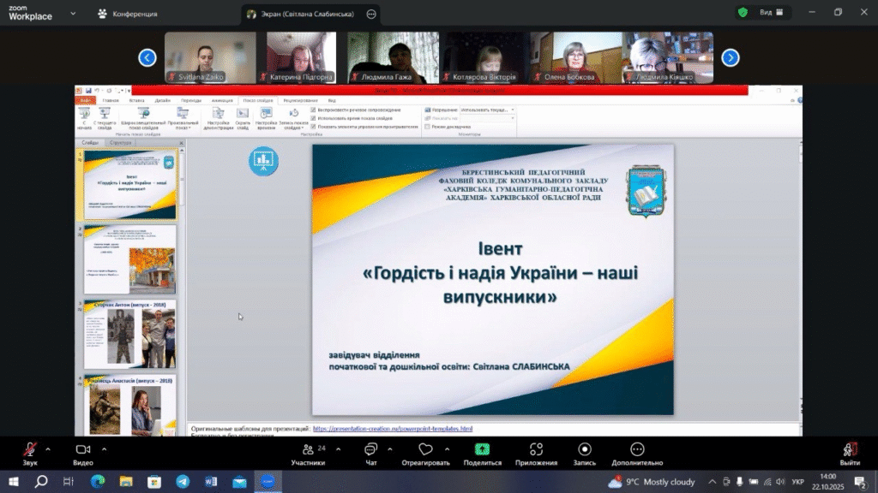Viewport: 878px width, 493px height.
Task: Open the presentation-creation.ru templates link
Action: coord(393,428)
